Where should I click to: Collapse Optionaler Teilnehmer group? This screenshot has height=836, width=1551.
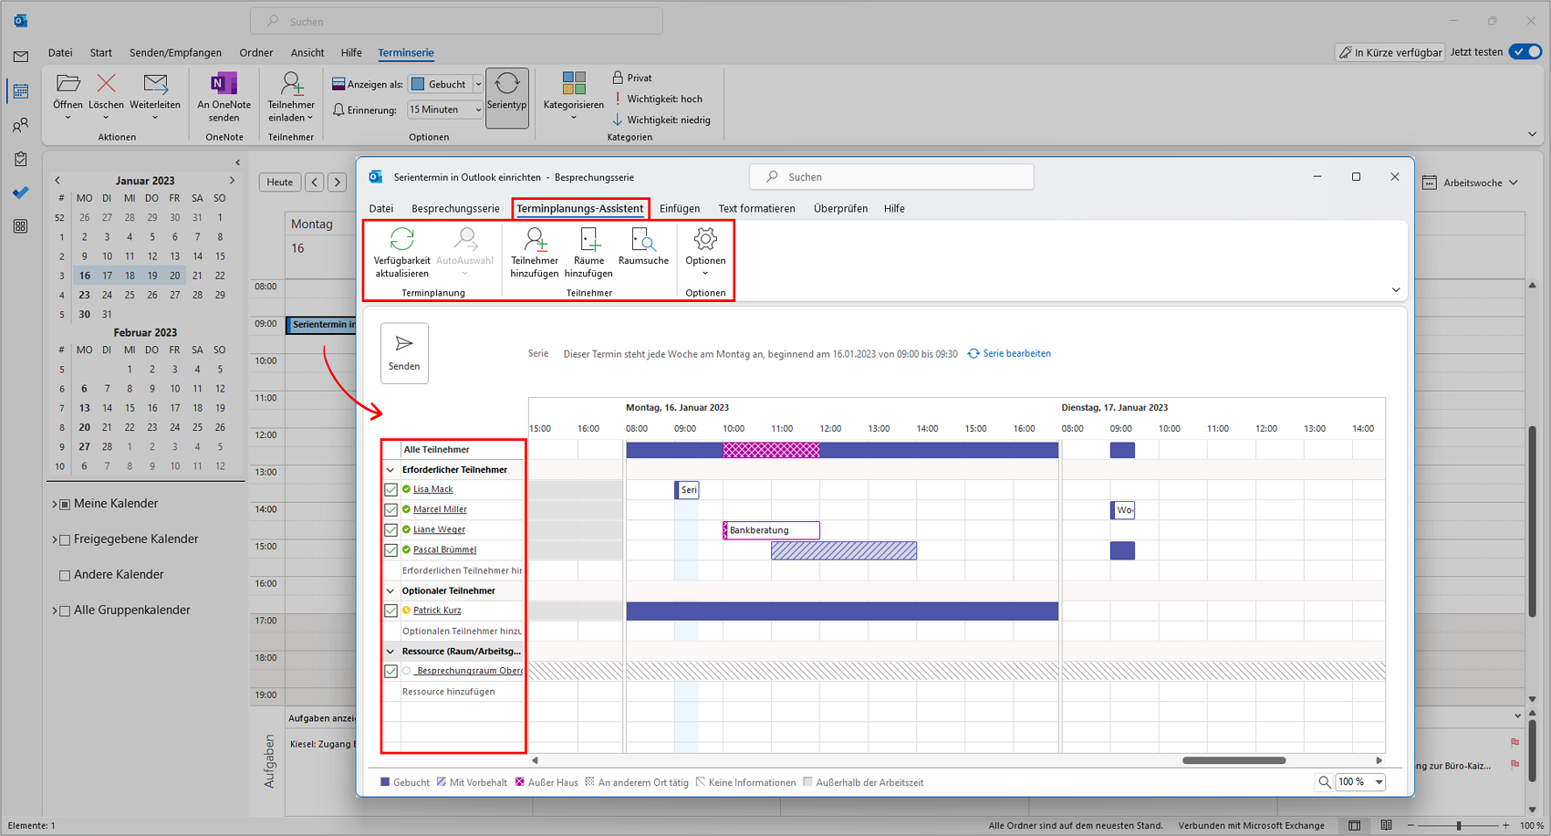pos(390,591)
